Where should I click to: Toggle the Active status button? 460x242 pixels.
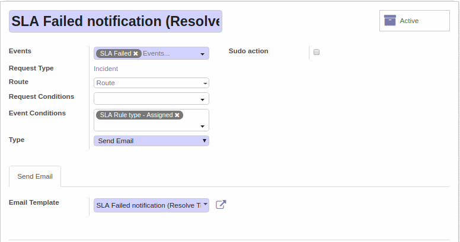(414, 21)
